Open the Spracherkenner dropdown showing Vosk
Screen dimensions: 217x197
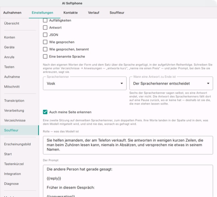[x=85, y=83]
